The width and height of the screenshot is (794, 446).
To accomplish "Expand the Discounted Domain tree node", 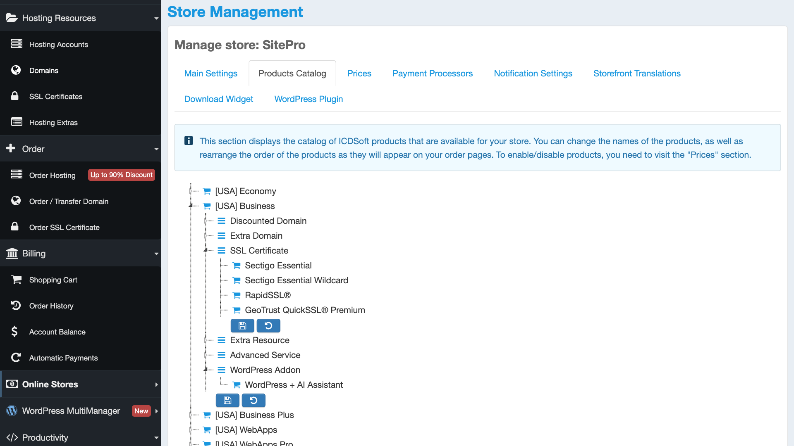I will [x=206, y=221].
